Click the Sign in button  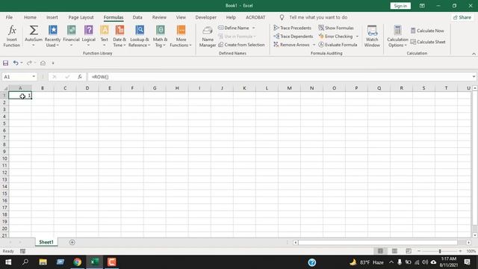[x=400, y=6]
